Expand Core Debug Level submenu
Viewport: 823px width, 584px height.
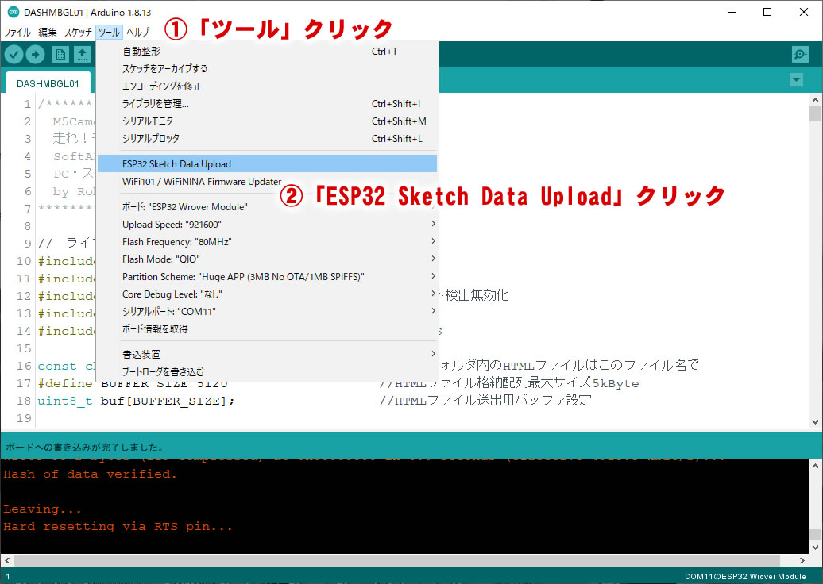(x=267, y=294)
